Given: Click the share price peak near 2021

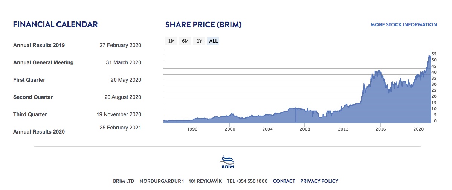Looking at the screenshot, I should (x=429, y=56).
